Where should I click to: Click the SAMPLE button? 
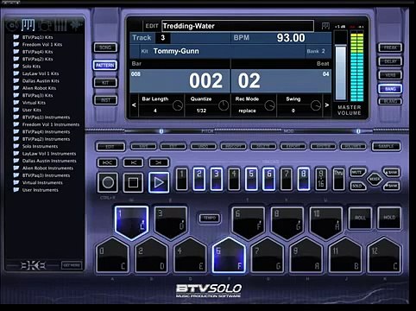(386, 146)
